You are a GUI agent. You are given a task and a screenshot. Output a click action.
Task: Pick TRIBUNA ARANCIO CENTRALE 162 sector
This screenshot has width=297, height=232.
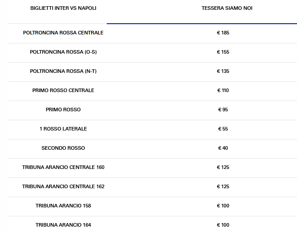pos(63,187)
